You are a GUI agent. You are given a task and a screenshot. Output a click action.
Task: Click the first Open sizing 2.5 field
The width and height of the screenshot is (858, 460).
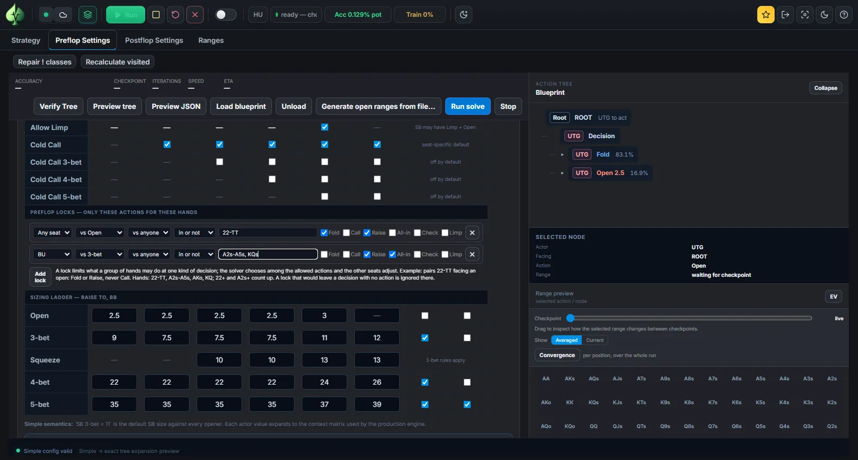(x=114, y=315)
